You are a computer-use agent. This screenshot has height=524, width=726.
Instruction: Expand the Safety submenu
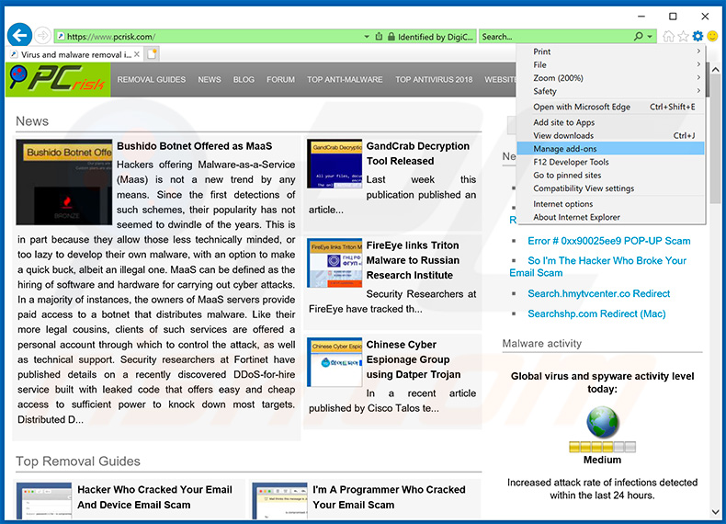pos(611,91)
